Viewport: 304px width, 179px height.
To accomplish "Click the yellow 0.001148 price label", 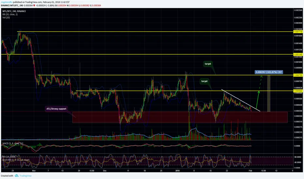I will point(298,54).
